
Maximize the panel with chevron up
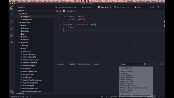(x=158, y=64)
